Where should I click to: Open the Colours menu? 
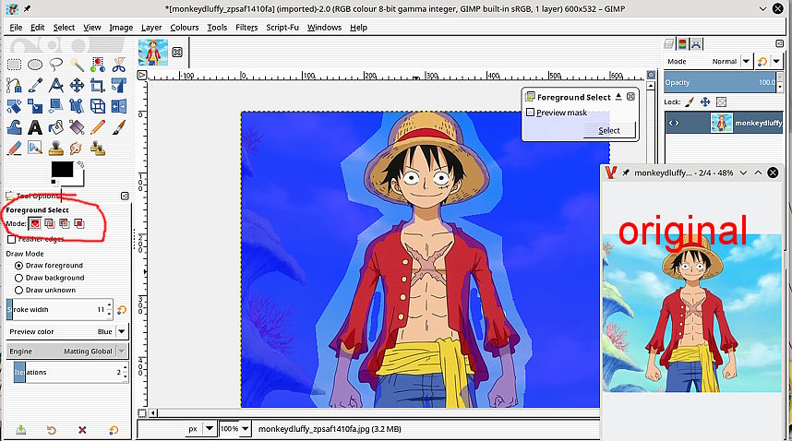(x=185, y=28)
